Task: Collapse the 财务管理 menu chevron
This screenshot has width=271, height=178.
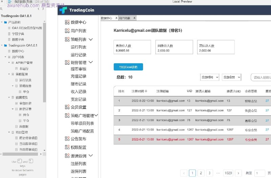Action: pyautogui.click(x=91, y=62)
